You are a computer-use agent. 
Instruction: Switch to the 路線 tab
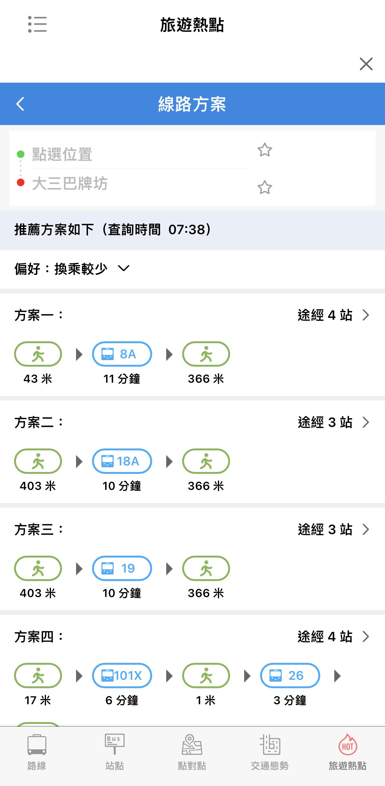pyautogui.click(x=37, y=752)
